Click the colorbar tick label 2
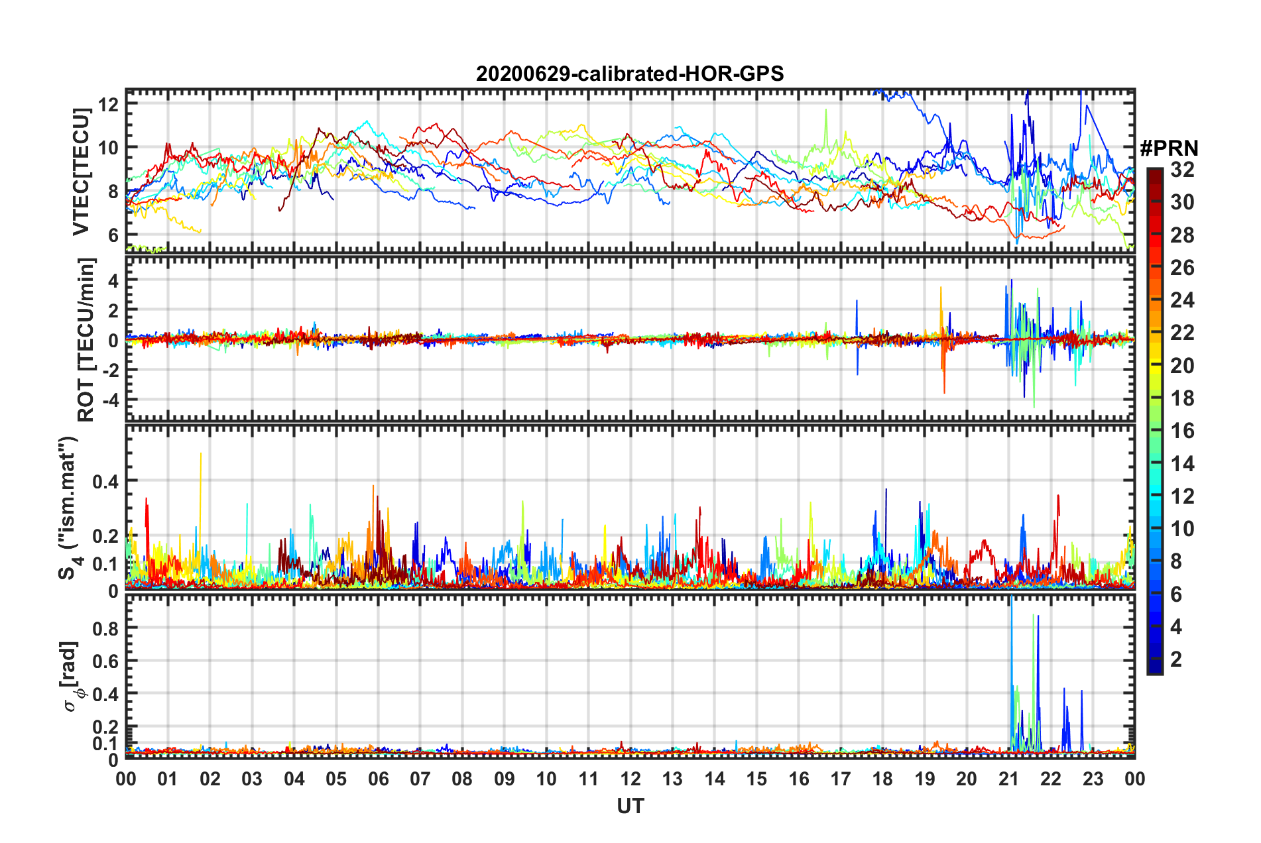This screenshot has height=843, width=1261. coord(1176,659)
